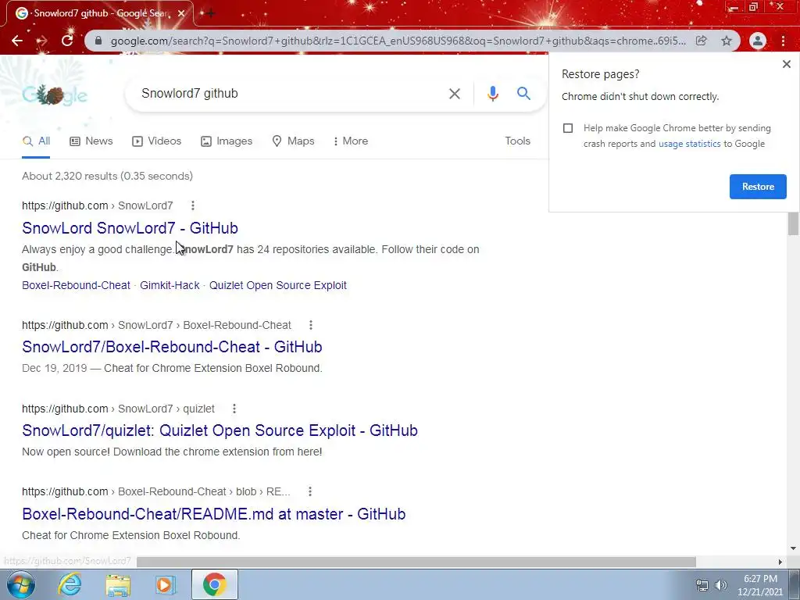Reload the page with the refresh icon
This screenshot has height=600, width=800.
pos(67,41)
